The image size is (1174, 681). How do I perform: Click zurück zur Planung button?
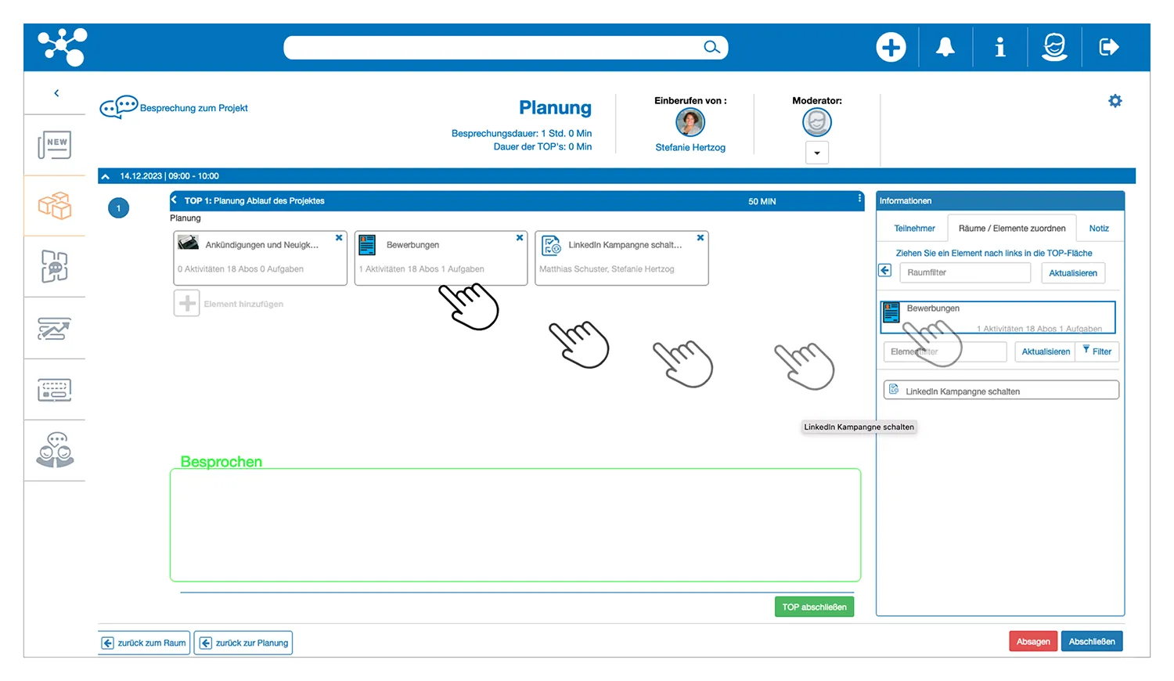coord(243,643)
